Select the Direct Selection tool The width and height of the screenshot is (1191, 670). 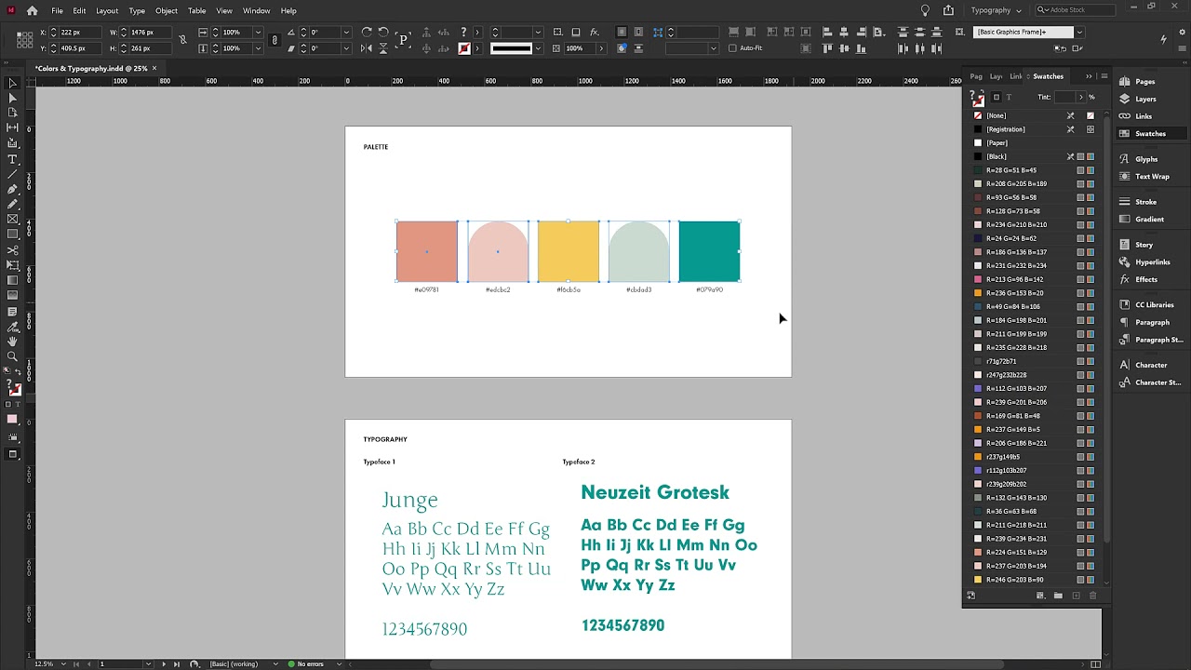point(12,98)
